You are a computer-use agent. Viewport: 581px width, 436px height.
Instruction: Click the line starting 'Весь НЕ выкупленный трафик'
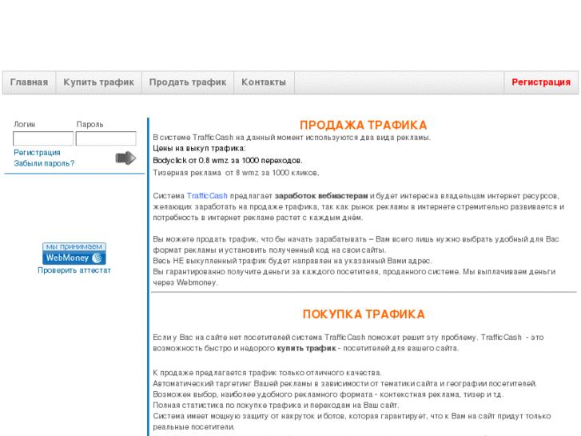pyautogui.click(x=292, y=261)
